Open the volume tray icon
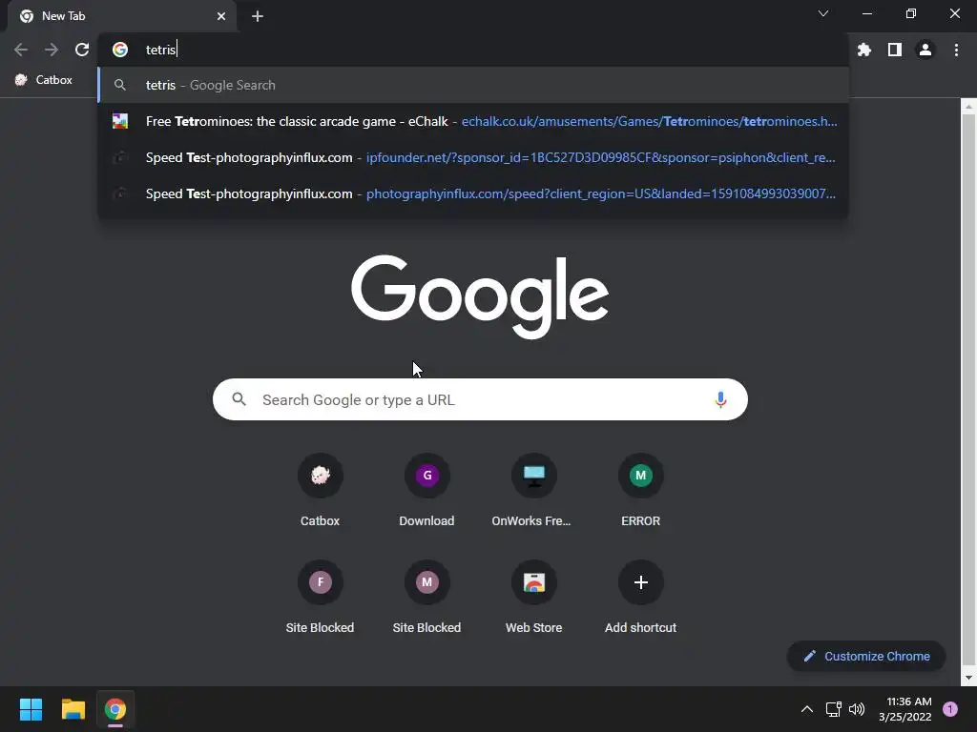Image resolution: width=977 pixels, height=732 pixels. [857, 709]
